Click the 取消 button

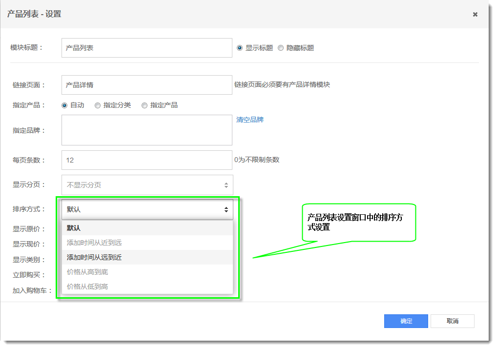452,321
